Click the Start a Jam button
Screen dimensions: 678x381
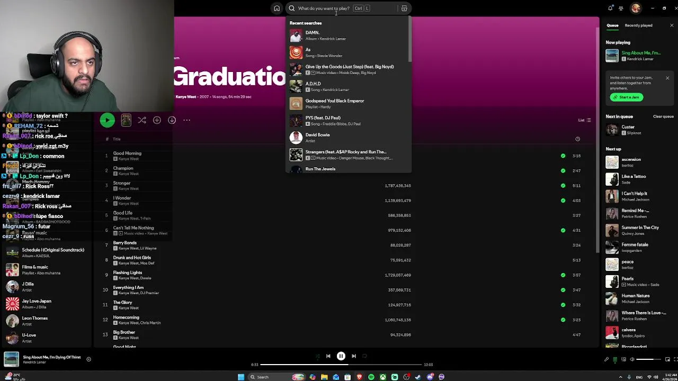[627, 97]
